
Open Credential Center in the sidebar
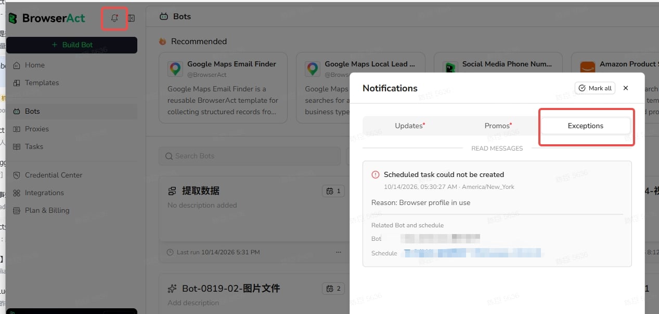click(72, 175)
